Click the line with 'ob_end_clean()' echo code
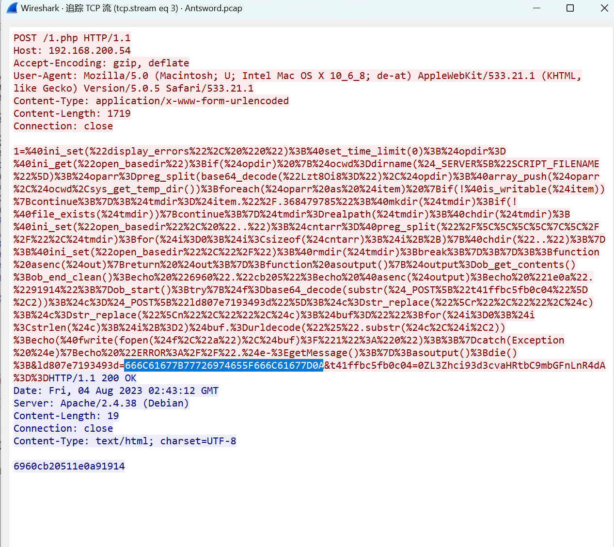The image size is (614, 547). (303, 277)
